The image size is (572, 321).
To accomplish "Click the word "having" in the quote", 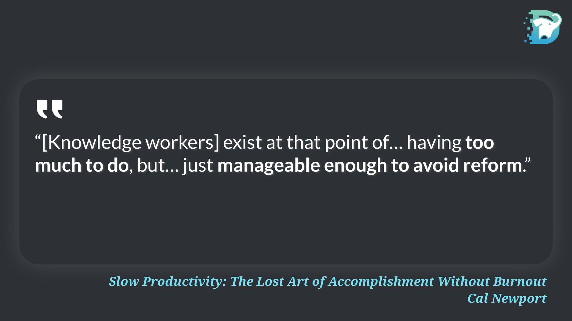I will tap(434, 143).
